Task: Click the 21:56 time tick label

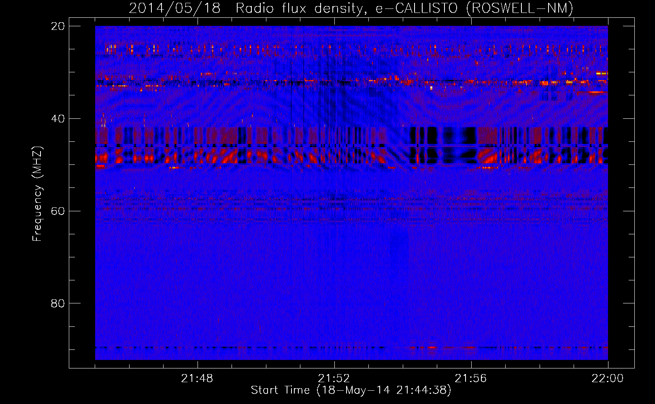Action: pyautogui.click(x=471, y=379)
